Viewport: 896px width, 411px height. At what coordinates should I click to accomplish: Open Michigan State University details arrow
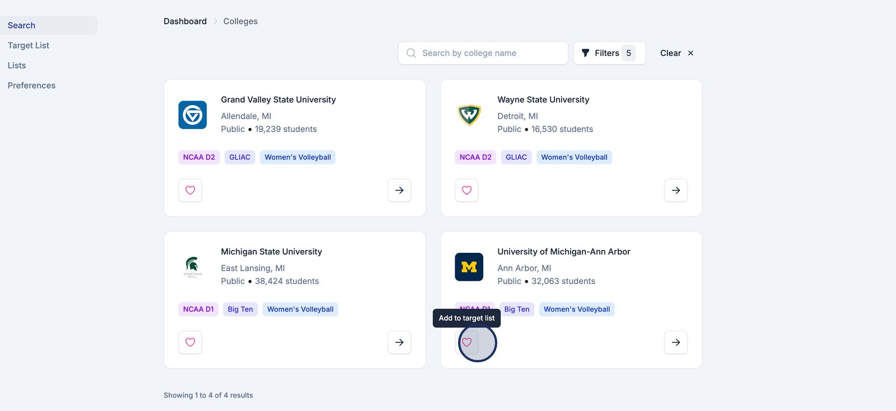[399, 342]
